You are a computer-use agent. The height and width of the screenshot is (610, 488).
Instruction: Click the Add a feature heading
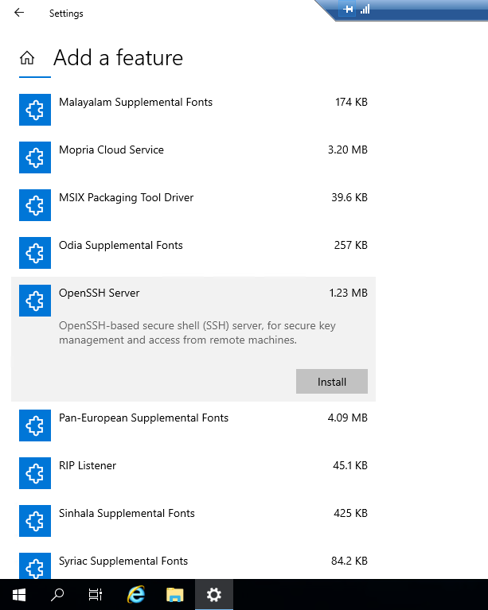(118, 58)
